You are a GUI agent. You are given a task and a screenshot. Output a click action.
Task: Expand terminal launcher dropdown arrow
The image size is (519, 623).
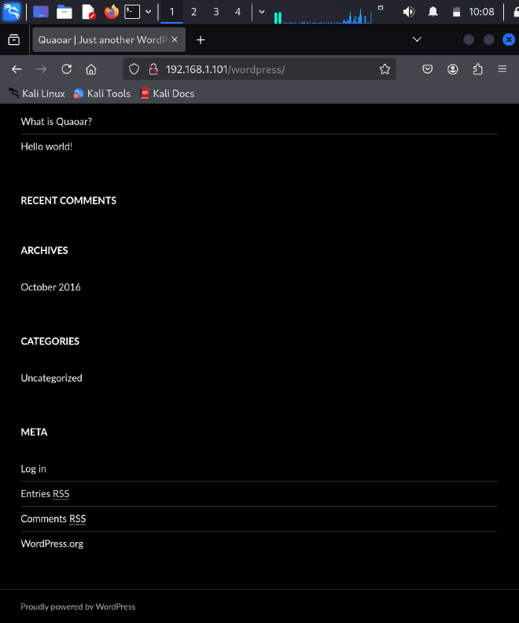[x=148, y=12]
